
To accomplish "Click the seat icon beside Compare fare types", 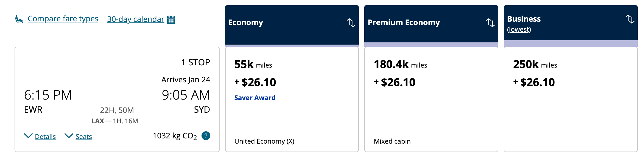I will pyautogui.click(x=19, y=19).
